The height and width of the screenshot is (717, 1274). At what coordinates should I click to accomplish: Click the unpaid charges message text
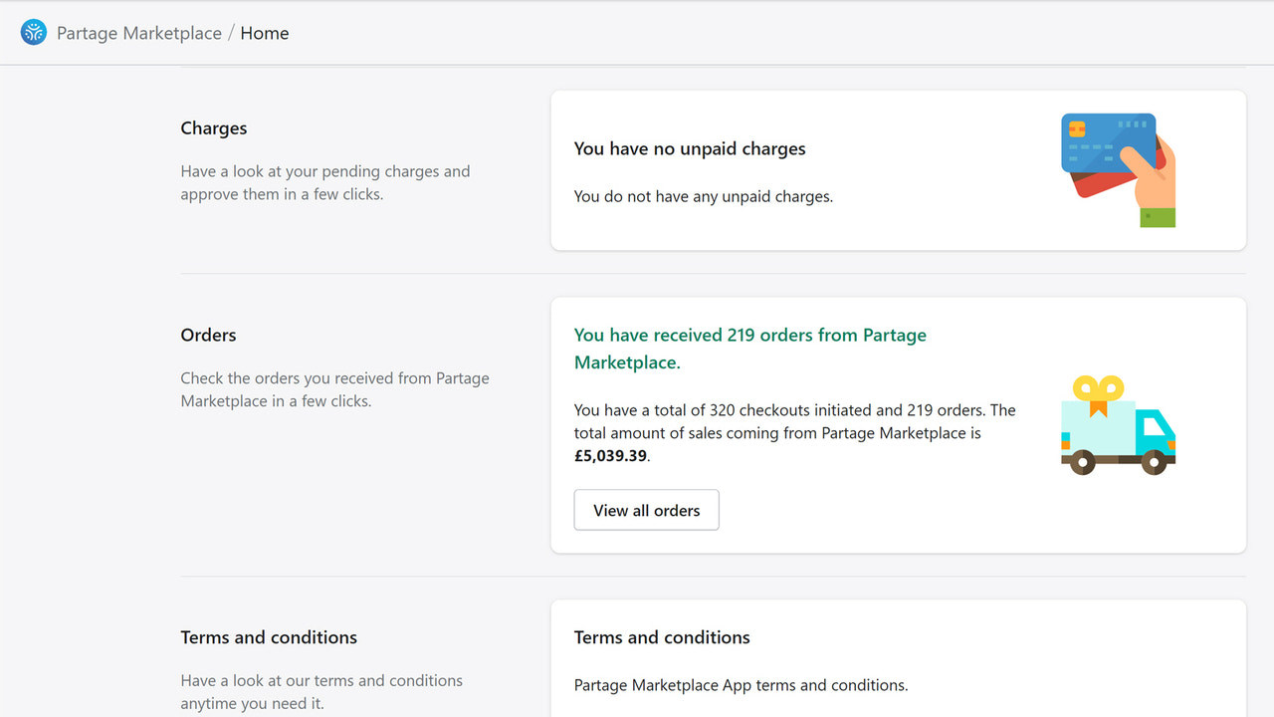pyautogui.click(x=703, y=196)
